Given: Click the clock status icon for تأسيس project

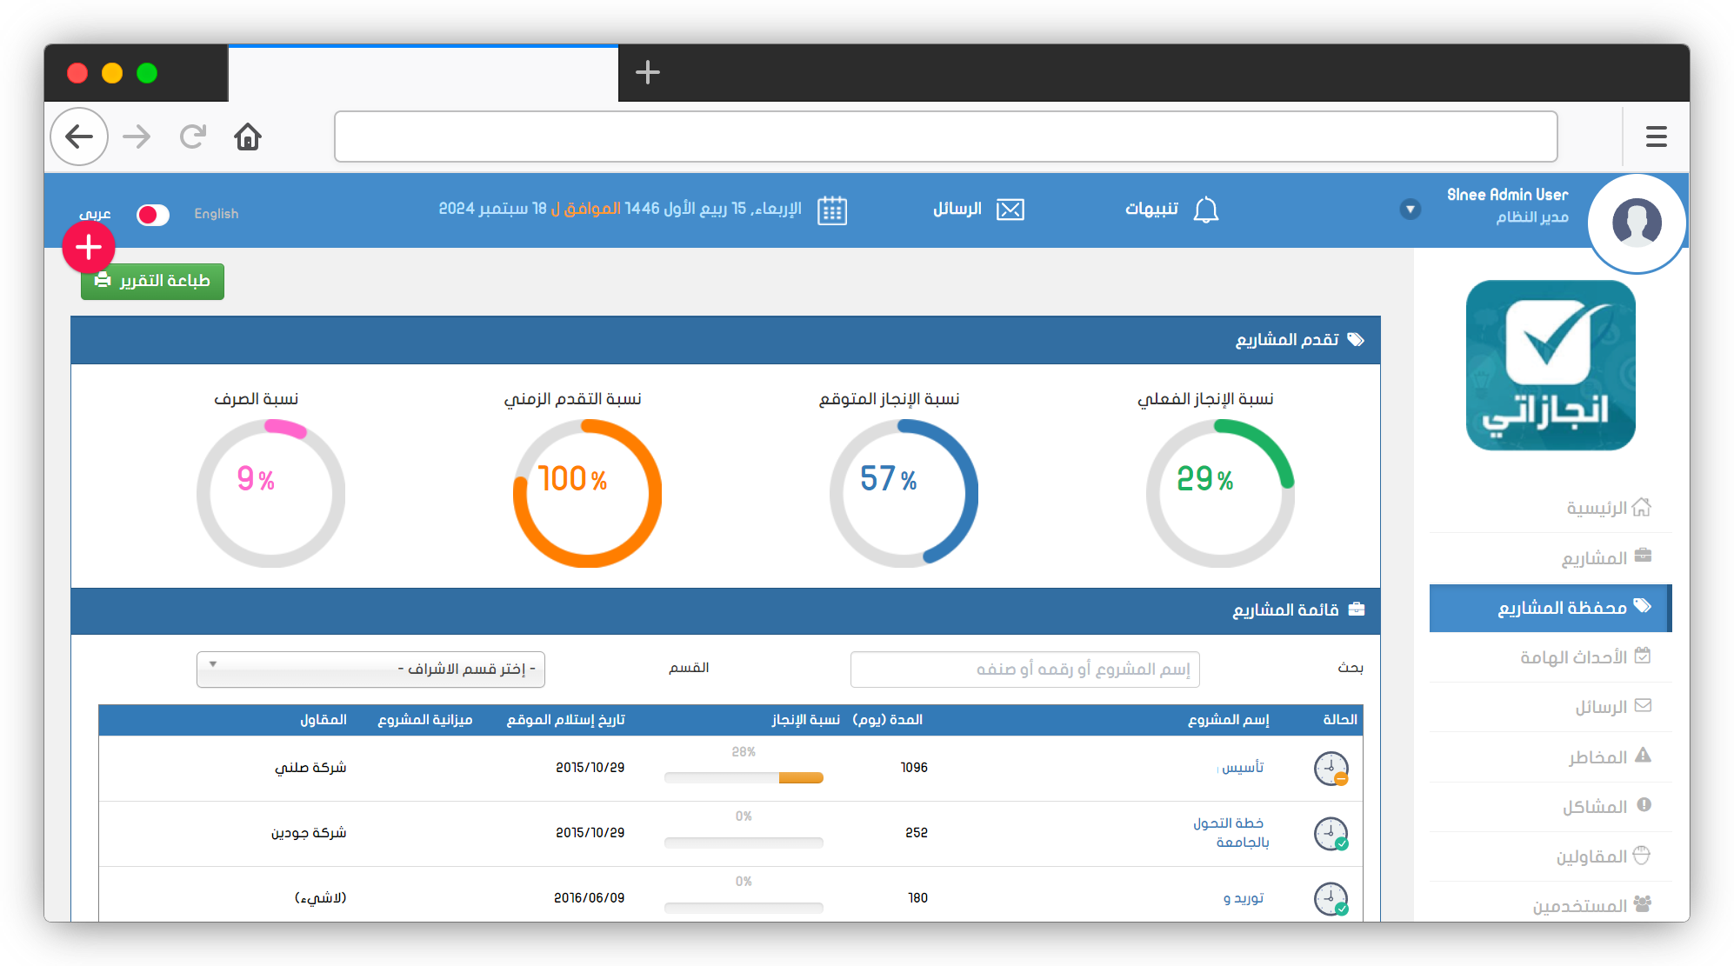Looking at the screenshot, I should (x=1331, y=769).
